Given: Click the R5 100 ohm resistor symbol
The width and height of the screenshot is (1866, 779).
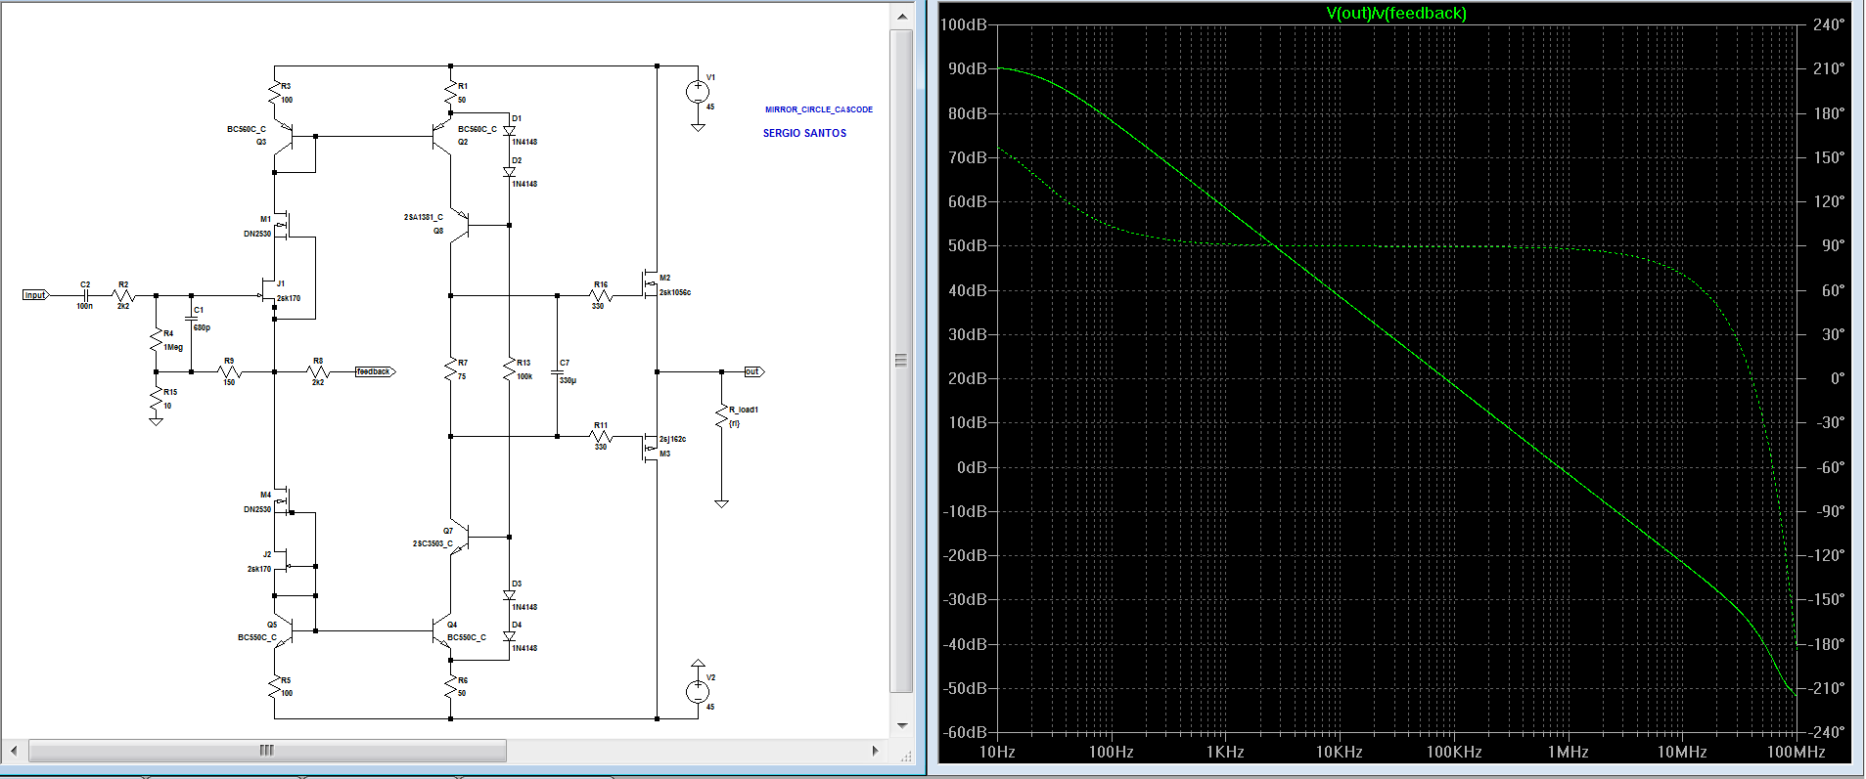Looking at the screenshot, I should point(275,687).
